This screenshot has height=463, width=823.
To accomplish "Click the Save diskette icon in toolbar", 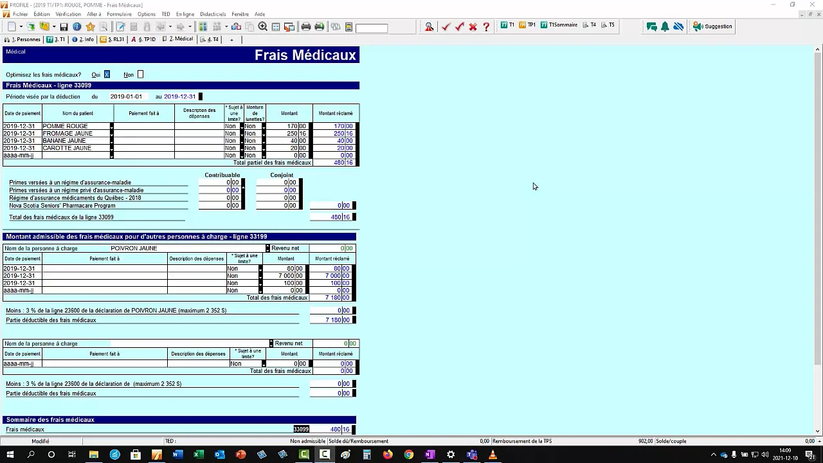I will point(64,26).
